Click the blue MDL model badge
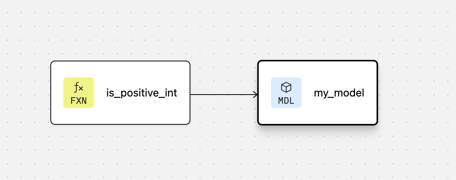 [x=286, y=93]
